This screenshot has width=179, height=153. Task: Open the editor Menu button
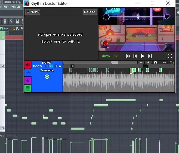33,12
